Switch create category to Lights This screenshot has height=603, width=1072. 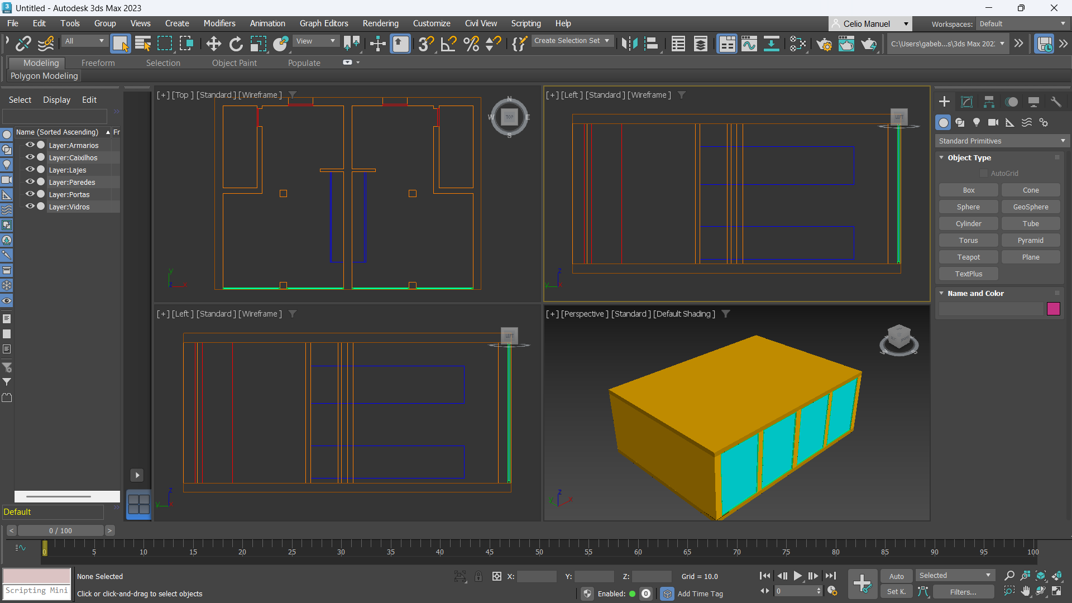[977, 122]
